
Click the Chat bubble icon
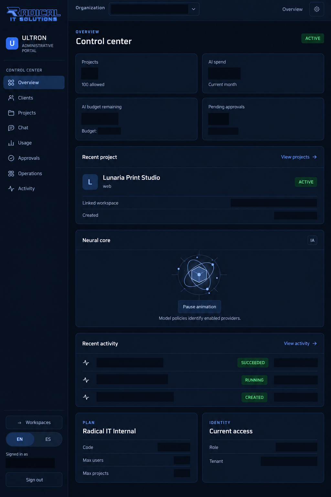click(11, 128)
